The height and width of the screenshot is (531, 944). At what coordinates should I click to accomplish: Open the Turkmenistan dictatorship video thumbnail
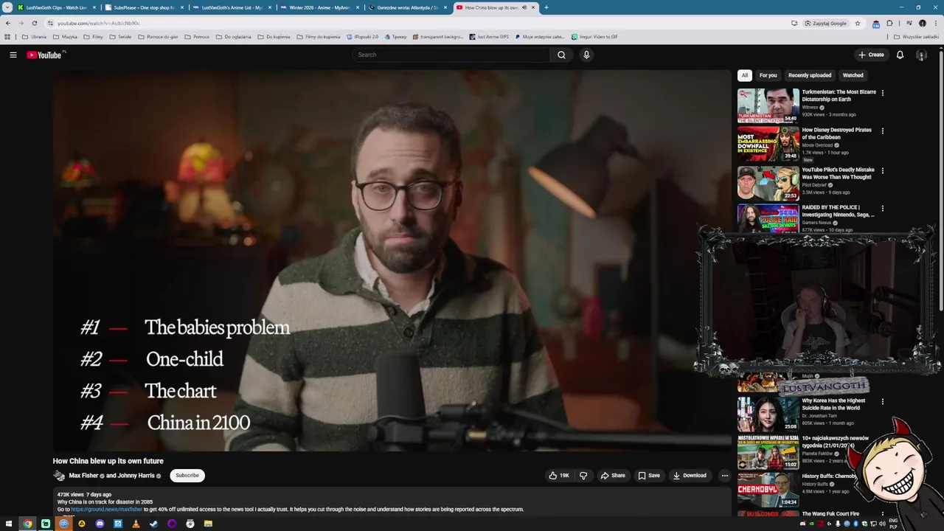pyautogui.click(x=768, y=105)
